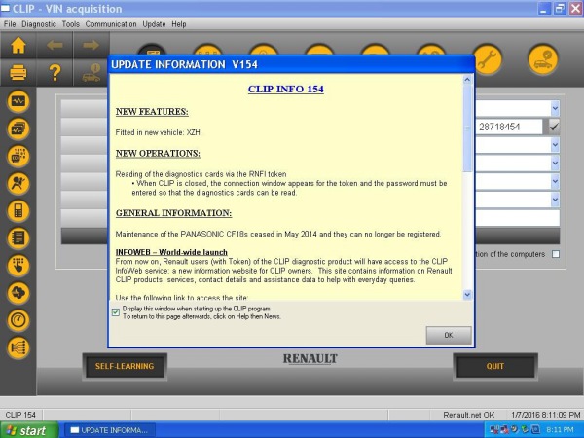Viewport: 584px width, 438px height.
Task: Click the back arrow navigation icon
Action: pyautogui.click(x=55, y=46)
